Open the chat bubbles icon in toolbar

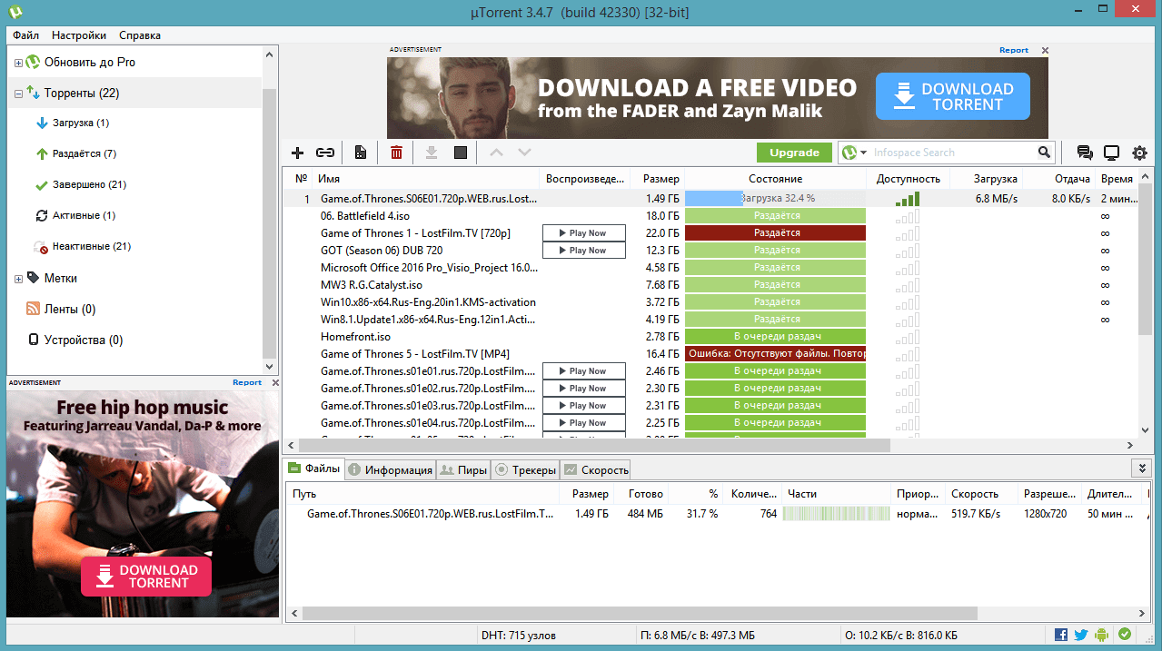(1085, 153)
